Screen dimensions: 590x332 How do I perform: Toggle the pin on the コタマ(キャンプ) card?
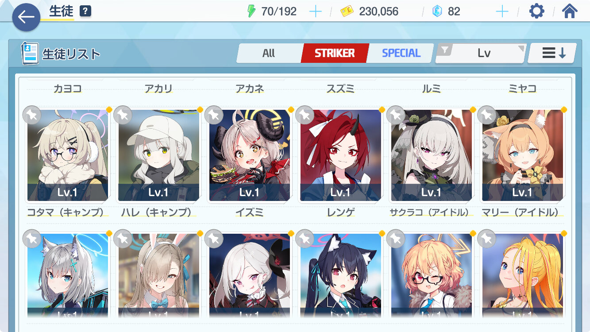pos(32,115)
